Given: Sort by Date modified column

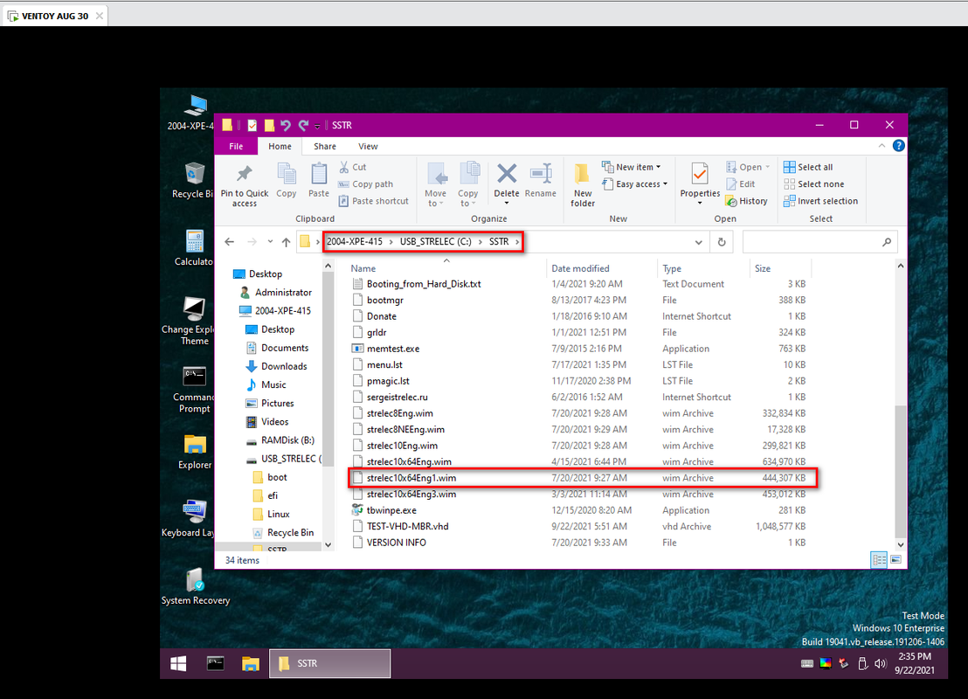Looking at the screenshot, I should 602,268.
